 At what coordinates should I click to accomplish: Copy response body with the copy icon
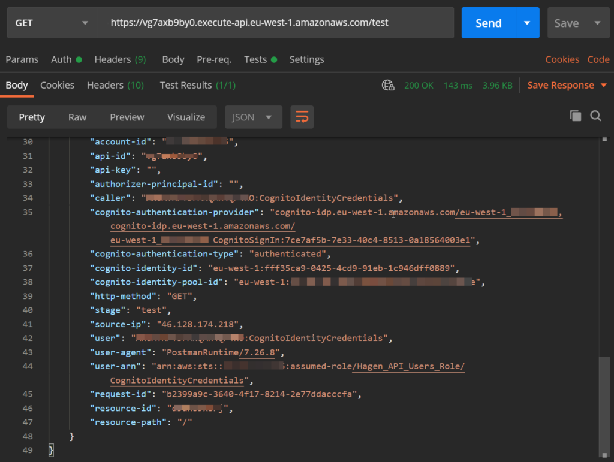tap(576, 116)
